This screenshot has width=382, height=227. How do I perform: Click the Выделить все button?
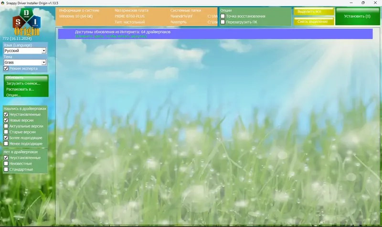pyautogui.click(x=314, y=11)
